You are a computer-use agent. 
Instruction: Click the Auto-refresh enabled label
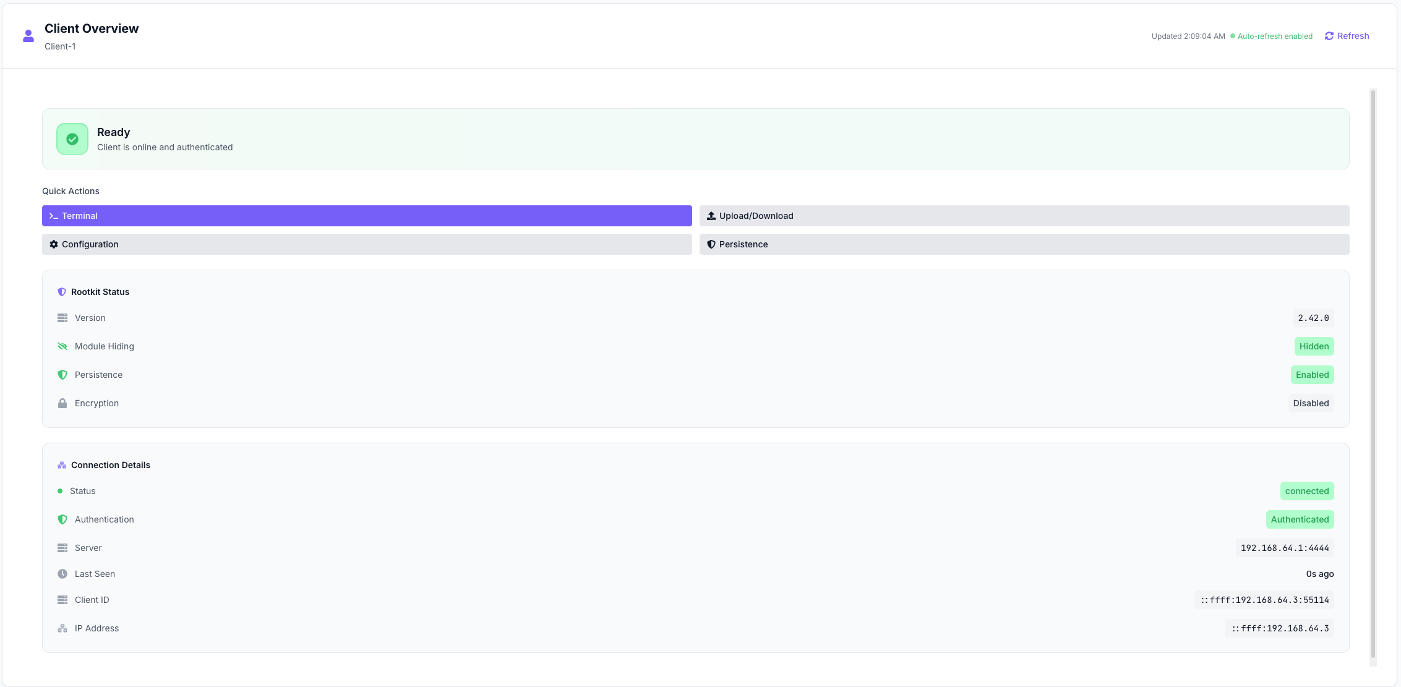(1275, 36)
